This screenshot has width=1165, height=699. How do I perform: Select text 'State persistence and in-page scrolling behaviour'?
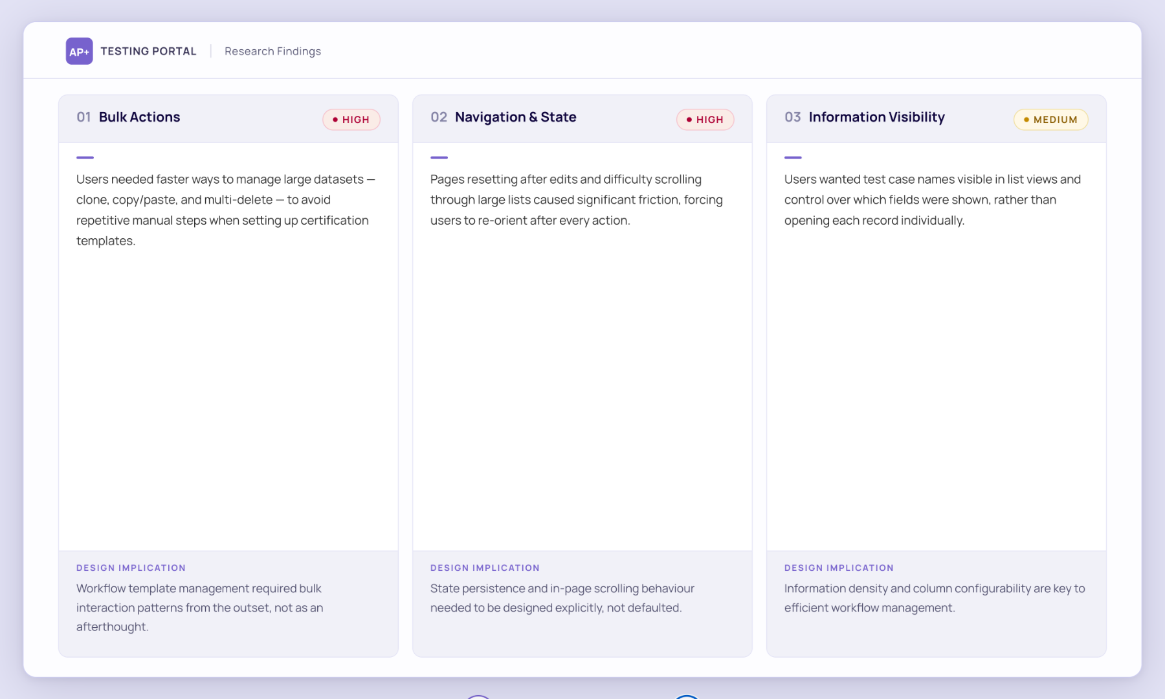click(x=562, y=588)
